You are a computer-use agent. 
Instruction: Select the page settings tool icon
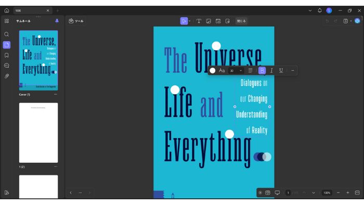[228, 21]
